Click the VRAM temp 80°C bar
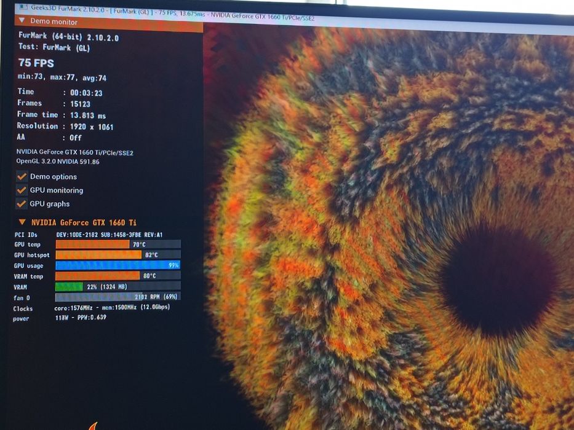The width and height of the screenshot is (574, 430). [118, 276]
